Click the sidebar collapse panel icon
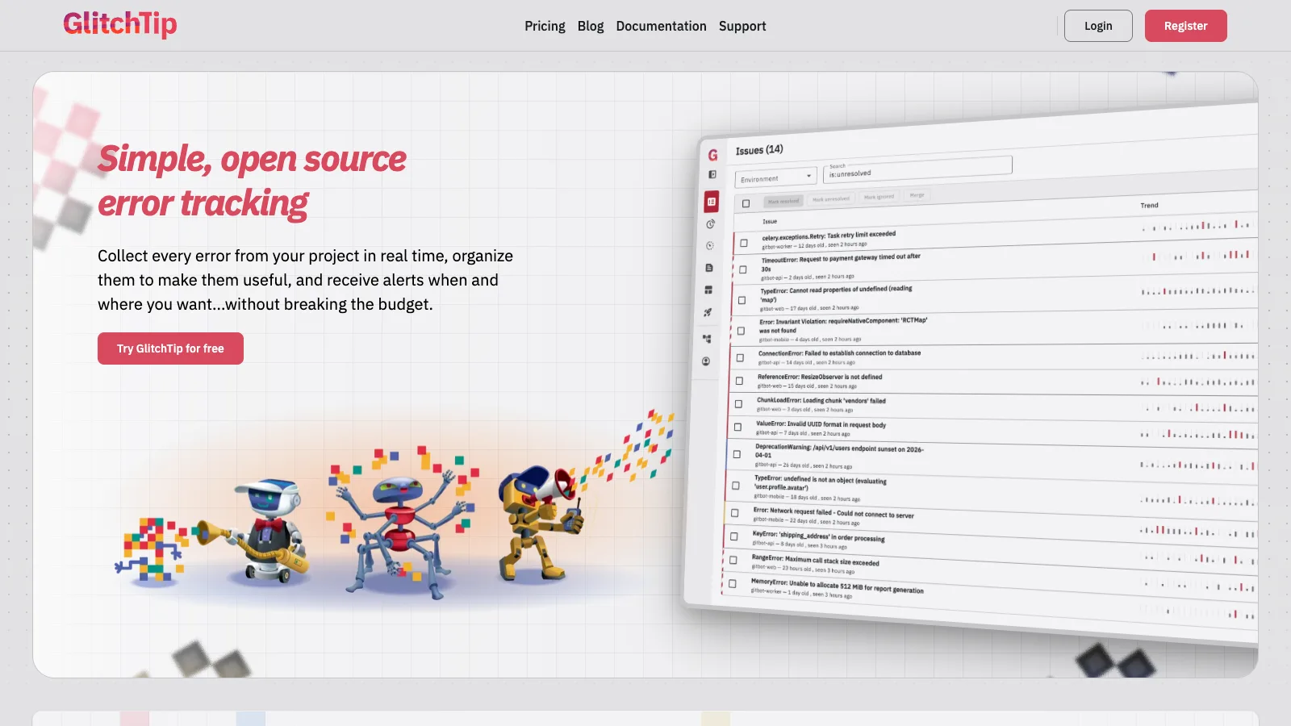The width and height of the screenshot is (1291, 726). click(712, 174)
